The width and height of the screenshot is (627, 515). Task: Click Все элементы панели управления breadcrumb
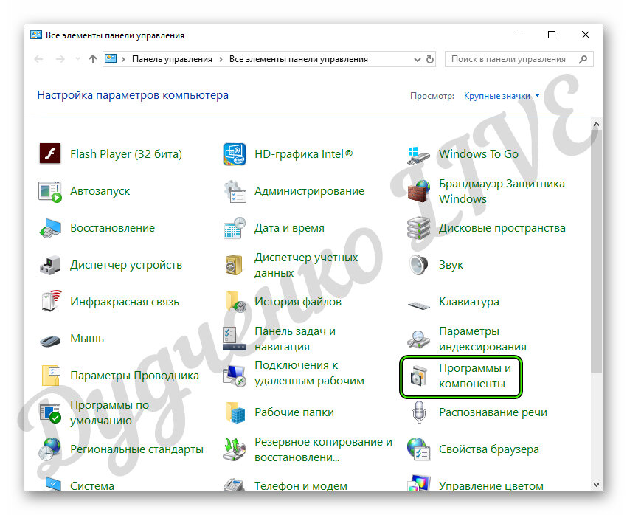(298, 59)
